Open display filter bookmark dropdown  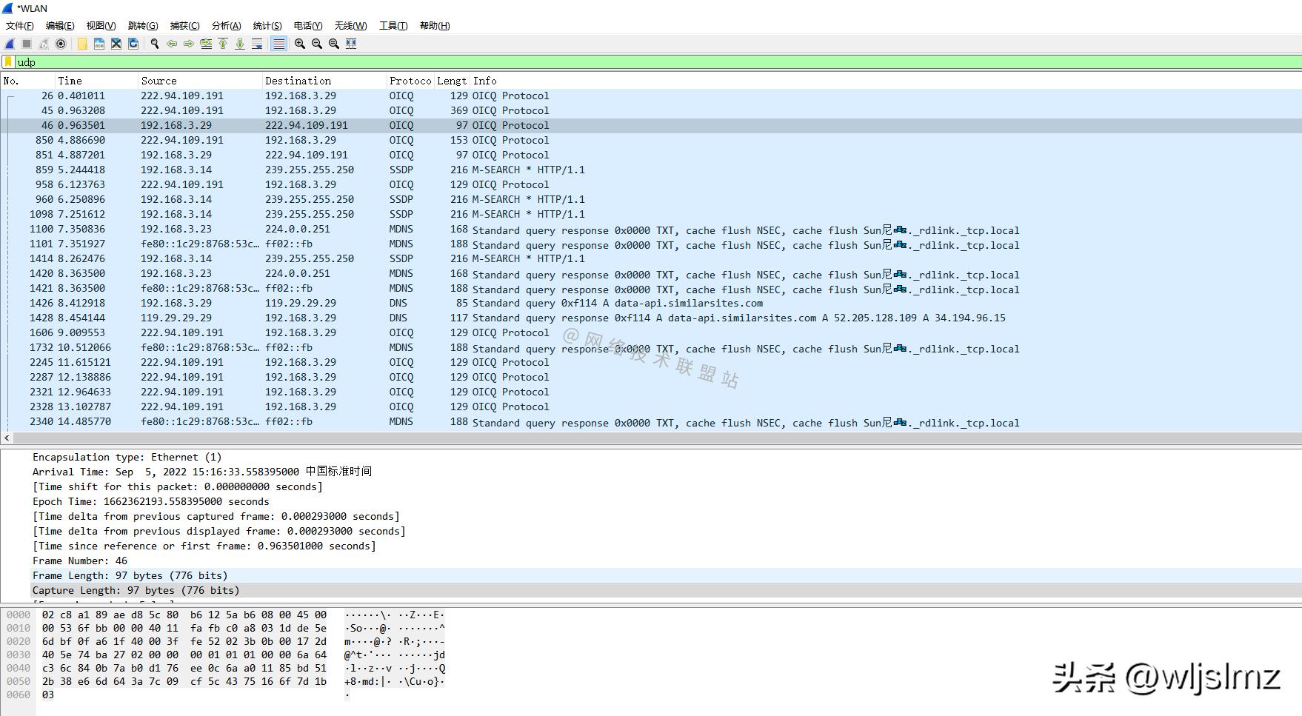(x=8, y=62)
